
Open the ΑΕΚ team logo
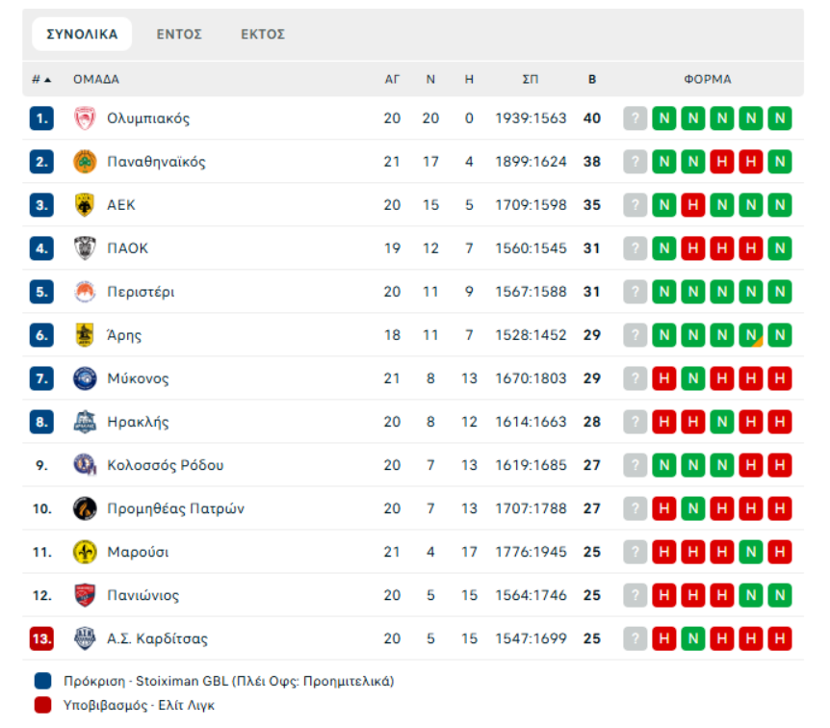pos(85,205)
